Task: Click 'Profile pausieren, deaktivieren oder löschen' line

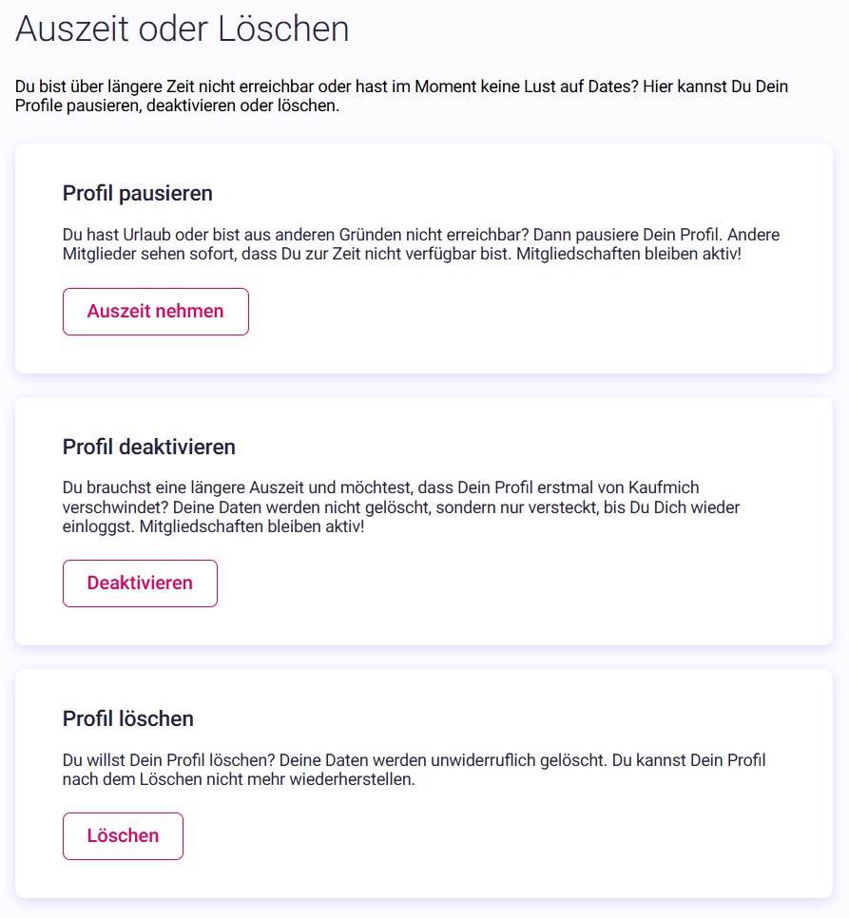Action: [x=178, y=106]
